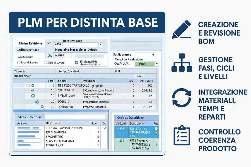
Task: Click the circular arrows Integrazione Materiali icon
Action: (182, 98)
